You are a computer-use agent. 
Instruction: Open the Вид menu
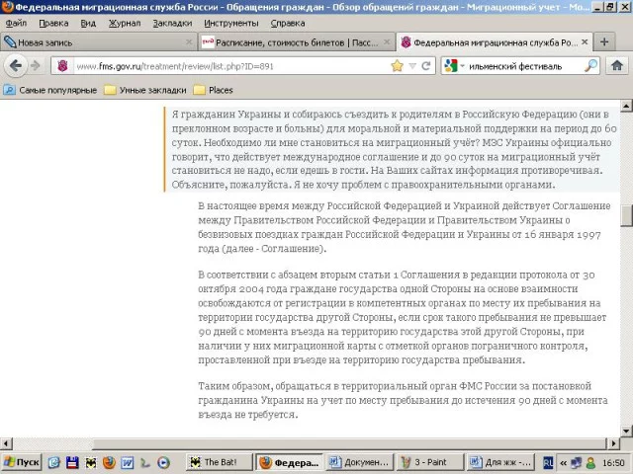tap(88, 24)
